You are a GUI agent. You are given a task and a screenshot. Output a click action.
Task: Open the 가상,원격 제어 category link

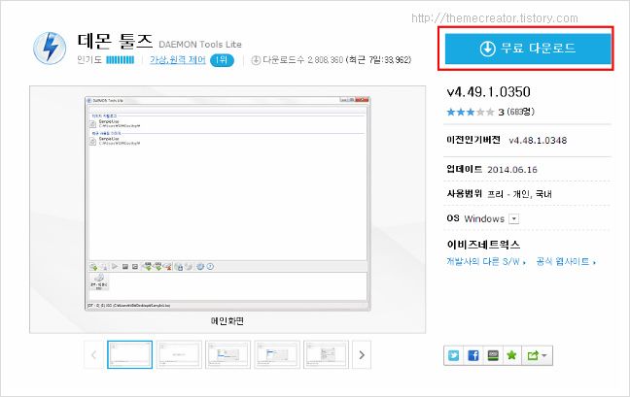pyautogui.click(x=178, y=60)
